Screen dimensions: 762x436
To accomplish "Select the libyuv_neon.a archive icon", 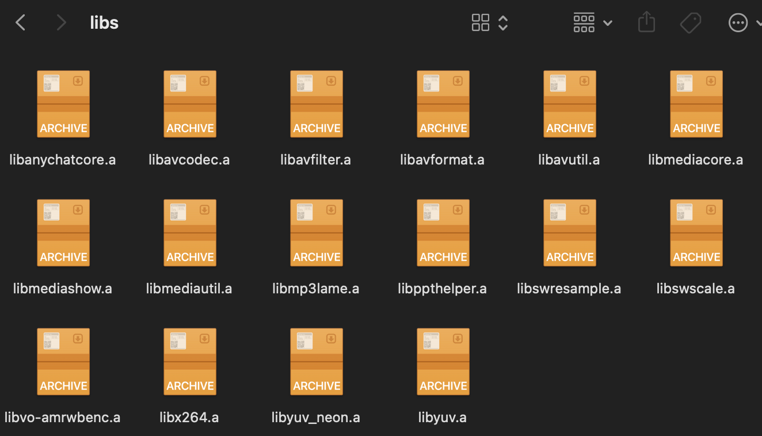I will click(x=317, y=362).
